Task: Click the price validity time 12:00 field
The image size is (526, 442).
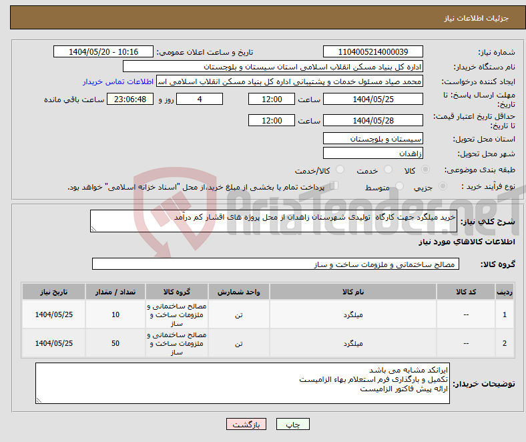Action: click(x=272, y=120)
